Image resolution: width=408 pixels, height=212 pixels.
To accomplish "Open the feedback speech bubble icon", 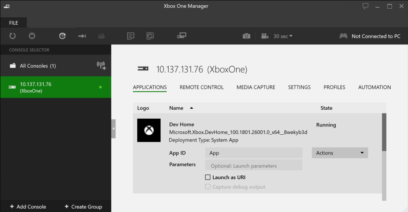I will pyautogui.click(x=365, y=6).
